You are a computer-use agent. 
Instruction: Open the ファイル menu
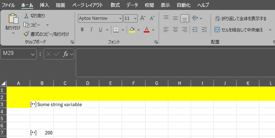pos(8,5)
